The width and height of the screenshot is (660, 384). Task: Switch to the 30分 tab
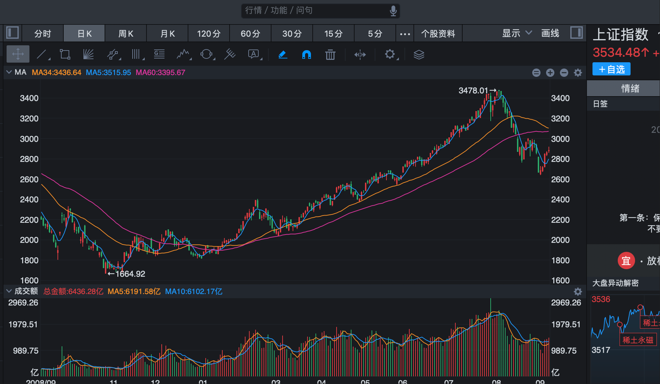point(292,34)
